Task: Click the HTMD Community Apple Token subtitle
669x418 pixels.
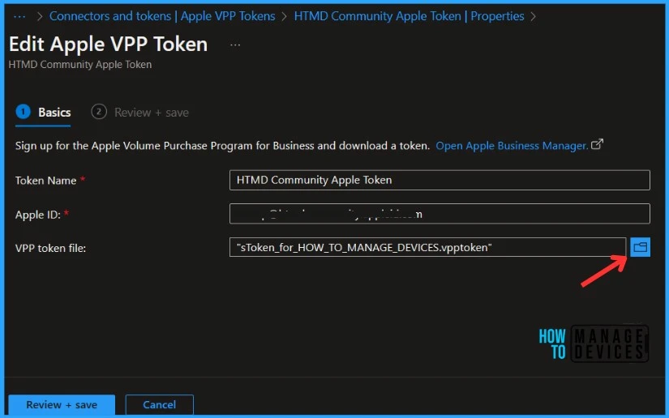Action: [x=79, y=64]
